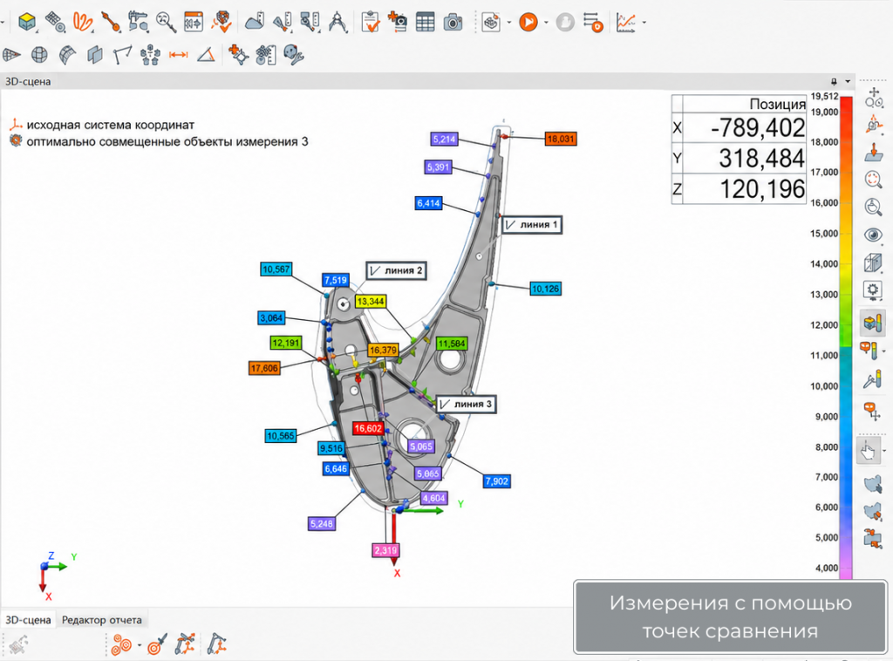The image size is (893, 661).
Task: Click the линия 2 annotation label
Action: click(x=397, y=270)
